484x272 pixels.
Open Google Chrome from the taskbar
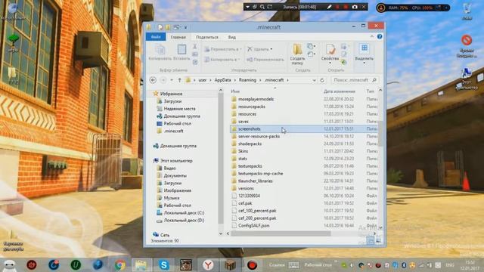click(120, 264)
